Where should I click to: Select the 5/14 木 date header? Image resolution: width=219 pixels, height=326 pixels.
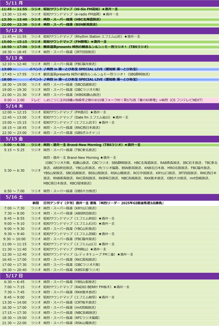pyautogui.click(x=110, y=106)
